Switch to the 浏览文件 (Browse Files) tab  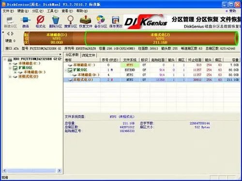coord(89,55)
